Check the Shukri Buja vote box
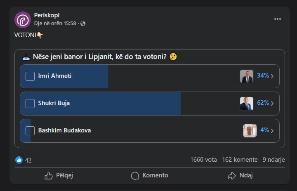The height and width of the screenshot is (191, 297). pyautogui.click(x=30, y=104)
